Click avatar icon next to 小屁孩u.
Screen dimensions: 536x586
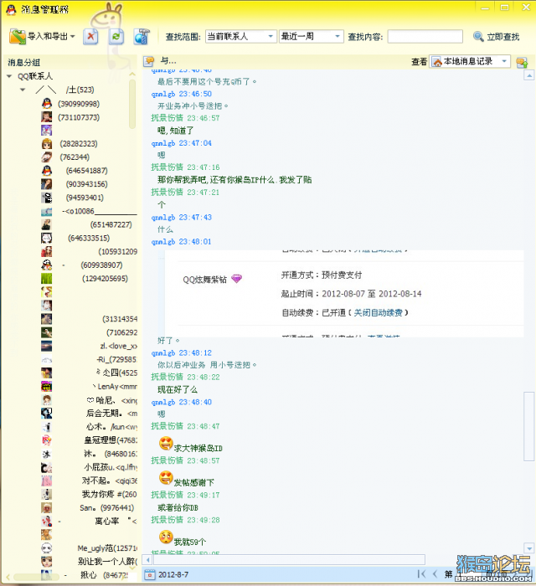click(x=46, y=467)
